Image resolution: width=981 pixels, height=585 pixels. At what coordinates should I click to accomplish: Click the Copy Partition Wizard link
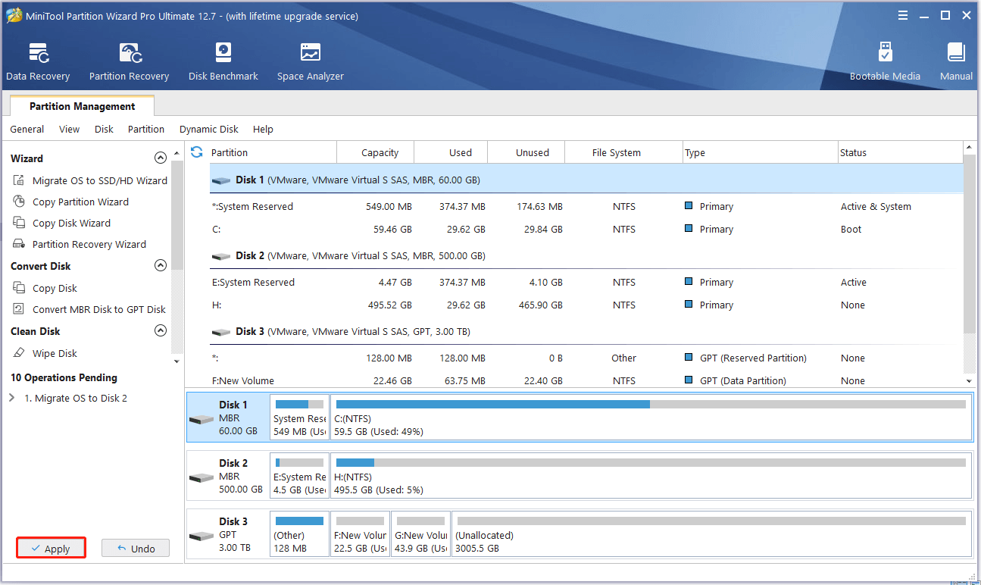point(80,202)
